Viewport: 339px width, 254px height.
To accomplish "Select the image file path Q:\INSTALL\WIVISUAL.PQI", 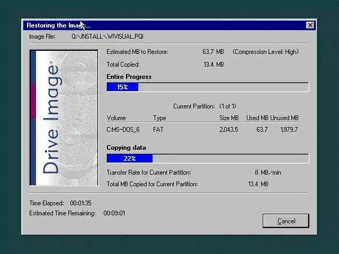I will click(108, 37).
